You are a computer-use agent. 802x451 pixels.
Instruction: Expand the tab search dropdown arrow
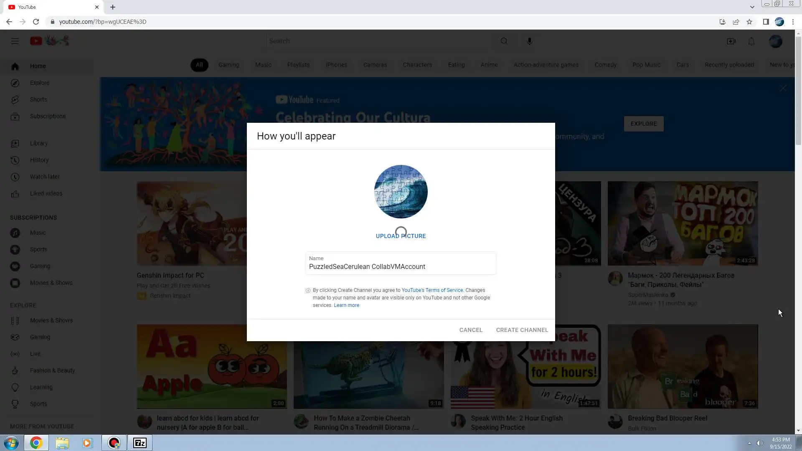point(752,7)
